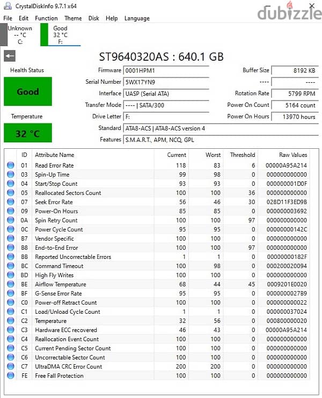Click the Firmware field 0001HPM1
The height and width of the screenshot is (398, 322).
(x=166, y=70)
